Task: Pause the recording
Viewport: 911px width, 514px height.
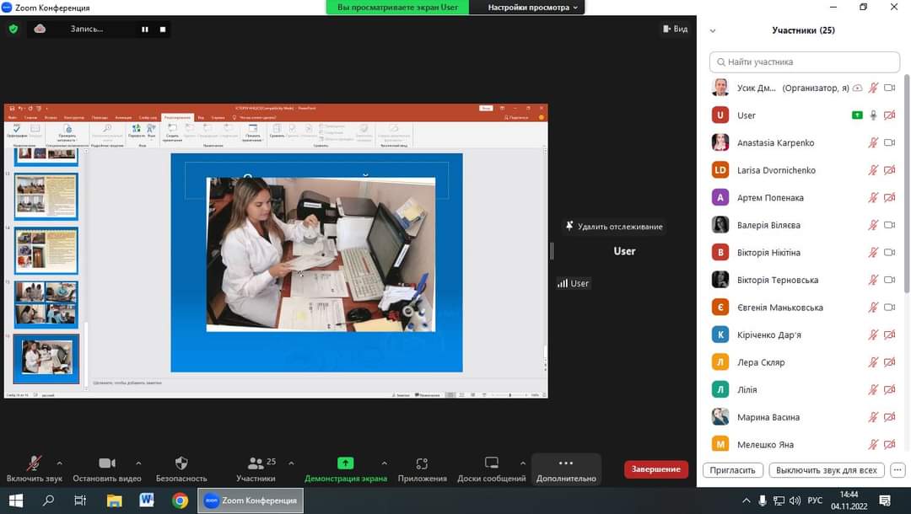Action: [145, 29]
